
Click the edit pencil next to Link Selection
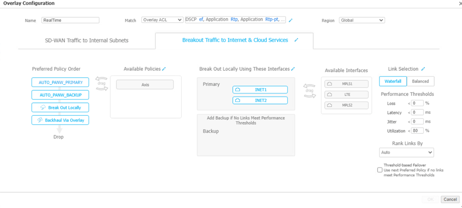[423, 69]
